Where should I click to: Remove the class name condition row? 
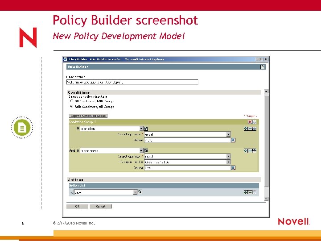point(250,151)
